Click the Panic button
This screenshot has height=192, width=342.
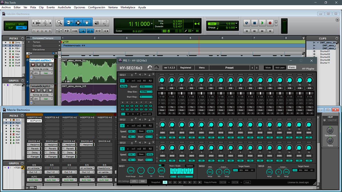292,68
